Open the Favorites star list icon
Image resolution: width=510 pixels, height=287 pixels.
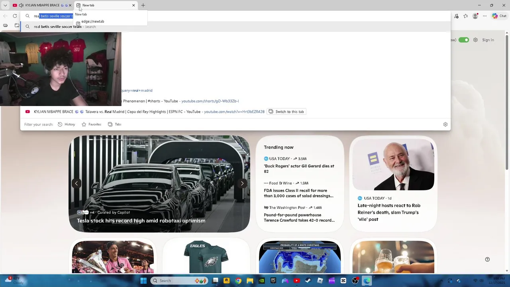click(465, 16)
